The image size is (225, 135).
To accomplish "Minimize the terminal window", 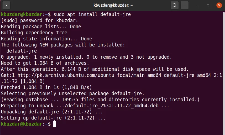I will click(197, 6).
